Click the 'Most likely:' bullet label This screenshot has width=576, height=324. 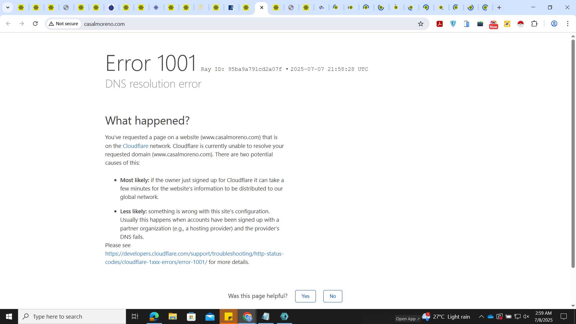point(135,180)
